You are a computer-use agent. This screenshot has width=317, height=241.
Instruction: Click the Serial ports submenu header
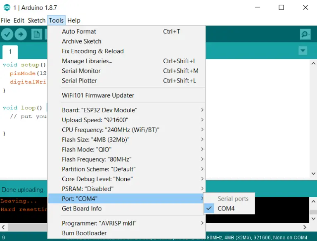[233, 199]
